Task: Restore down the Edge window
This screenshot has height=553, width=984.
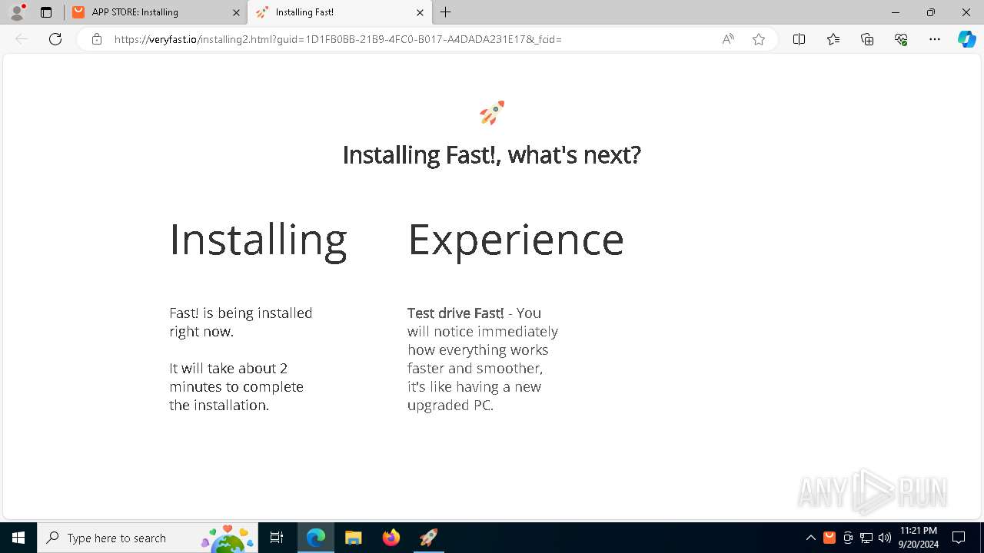Action: (x=931, y=12)
